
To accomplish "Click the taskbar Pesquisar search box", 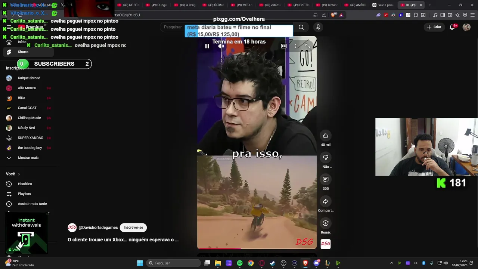I will [x=174, y=263].
